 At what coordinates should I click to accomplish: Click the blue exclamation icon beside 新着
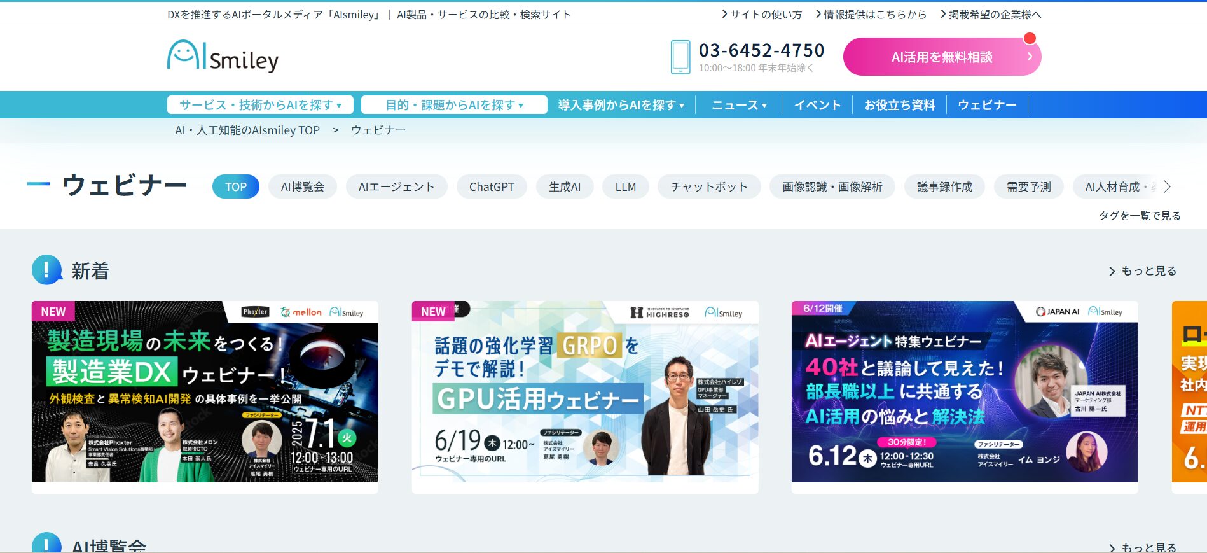(x=46, y=270)
